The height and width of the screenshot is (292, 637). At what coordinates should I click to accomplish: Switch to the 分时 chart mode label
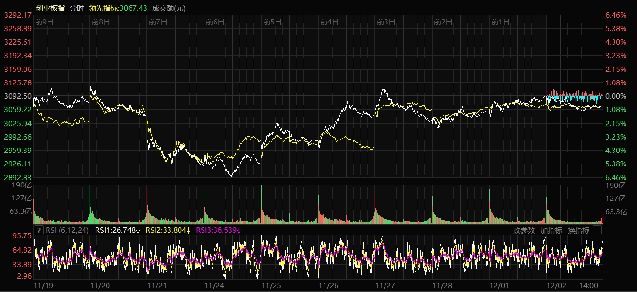(x=76, y=8)
